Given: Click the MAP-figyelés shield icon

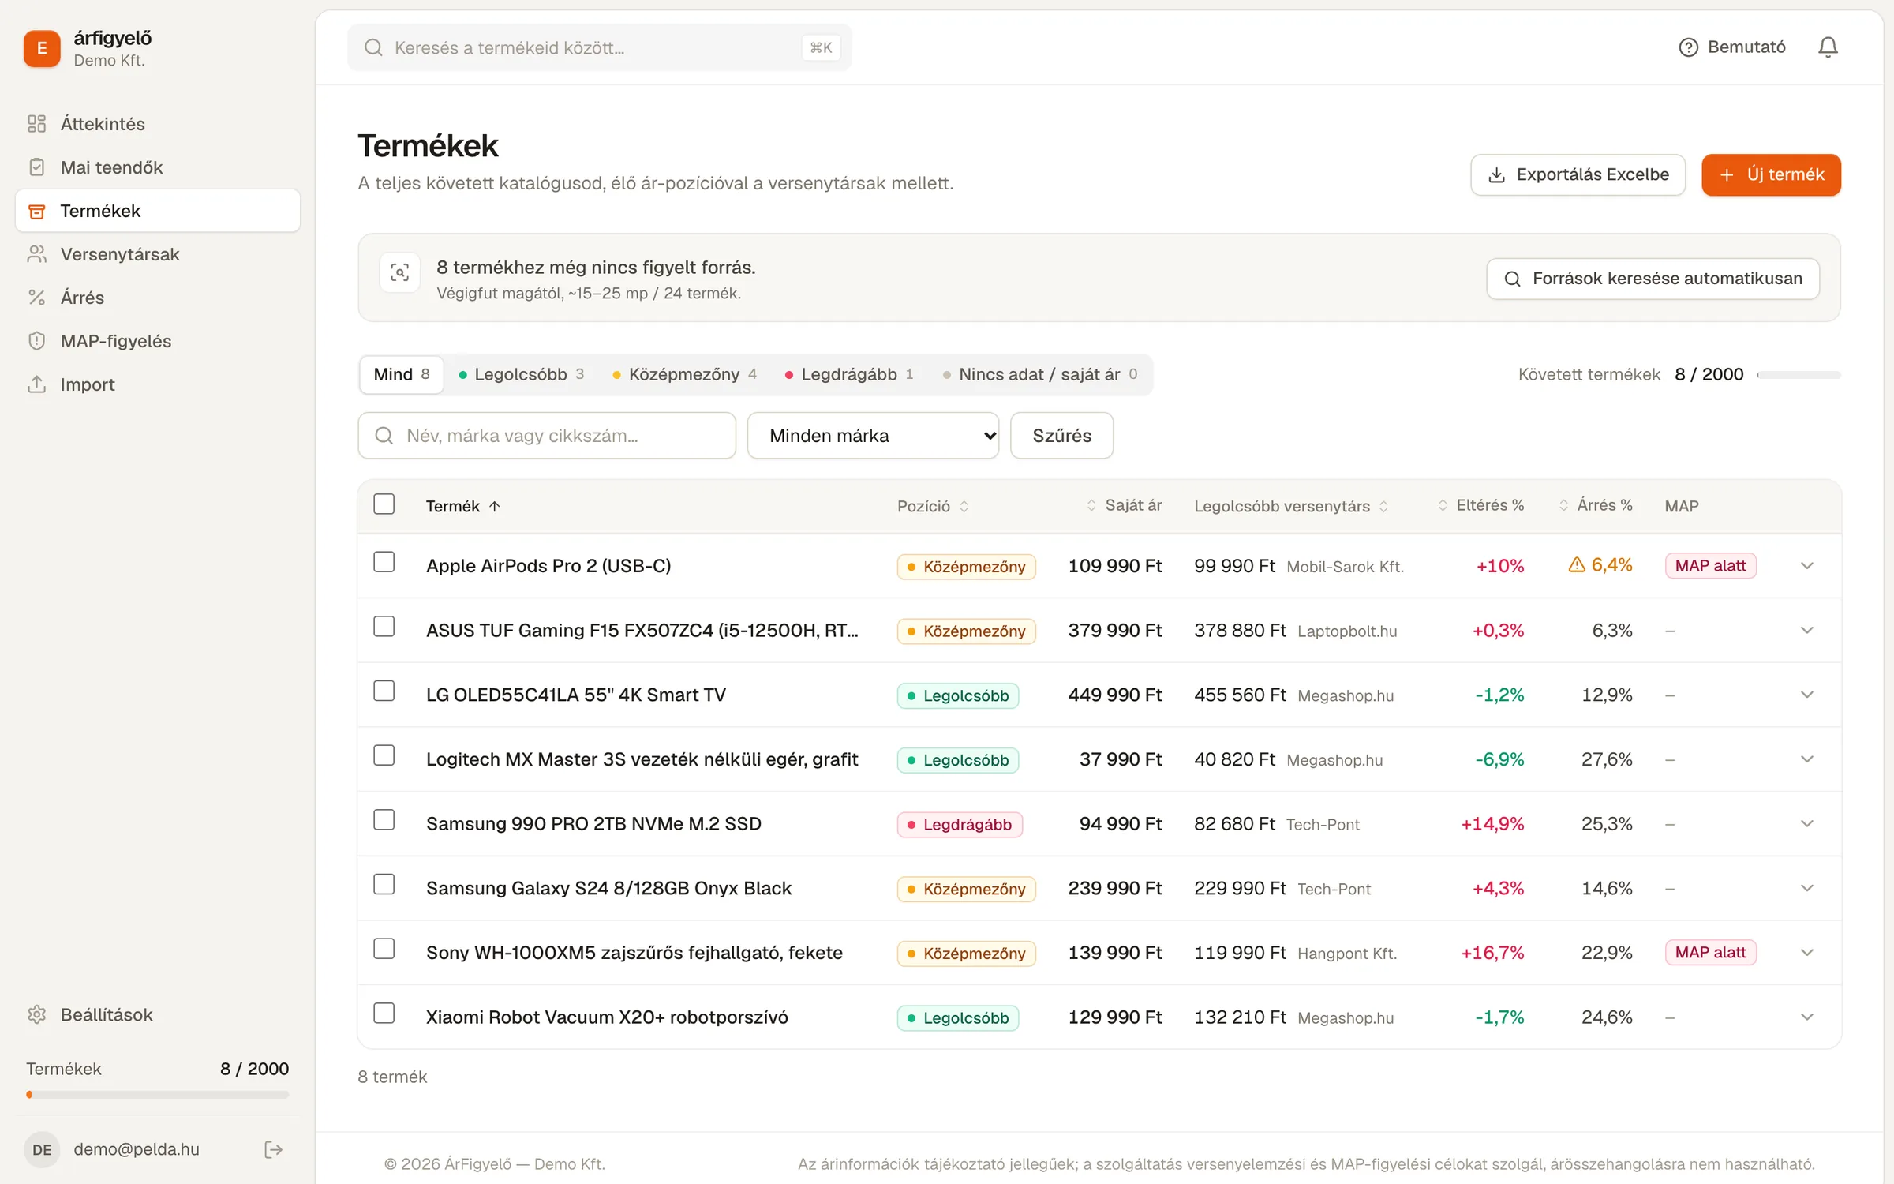Looking at the screenshot, I should pos(37,341).
